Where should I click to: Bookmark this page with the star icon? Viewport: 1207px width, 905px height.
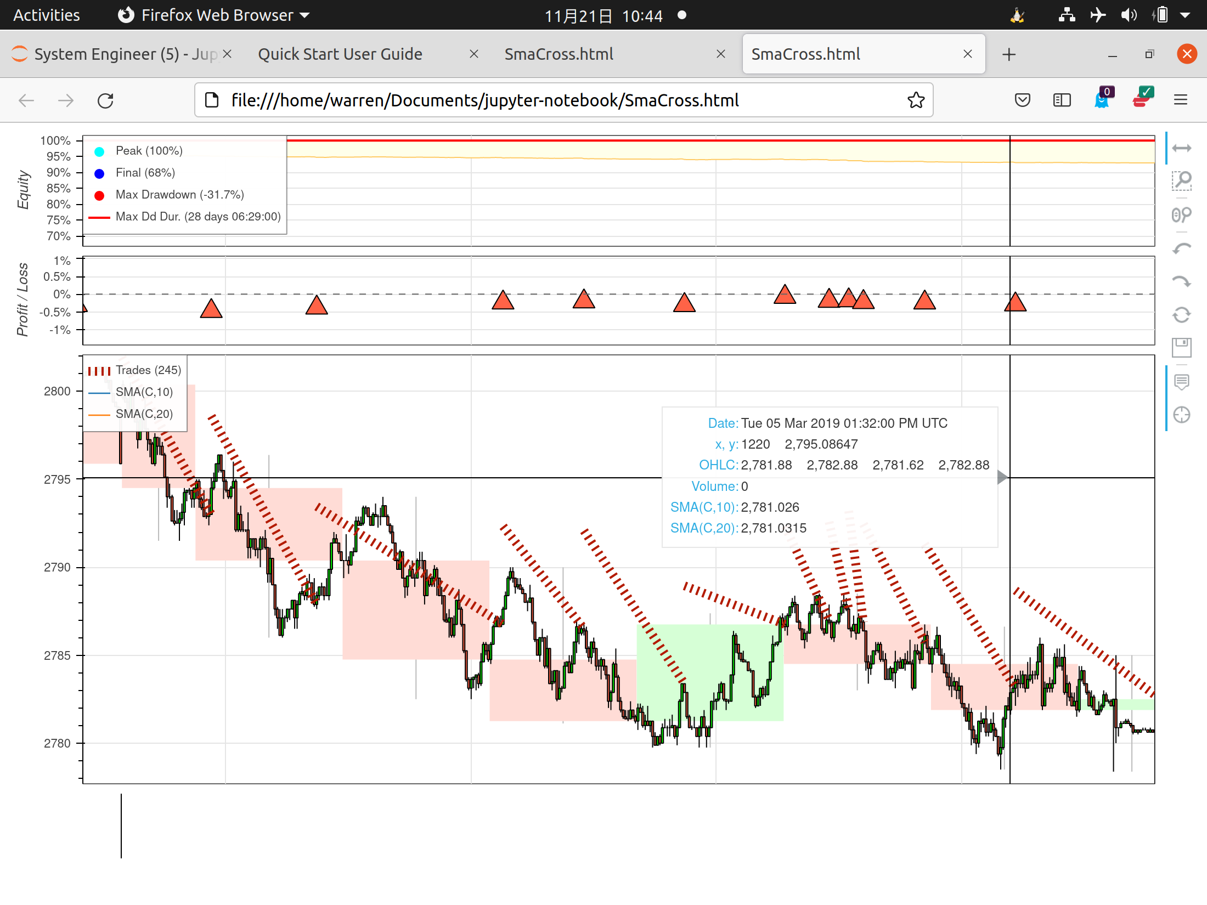coord(916,100)
